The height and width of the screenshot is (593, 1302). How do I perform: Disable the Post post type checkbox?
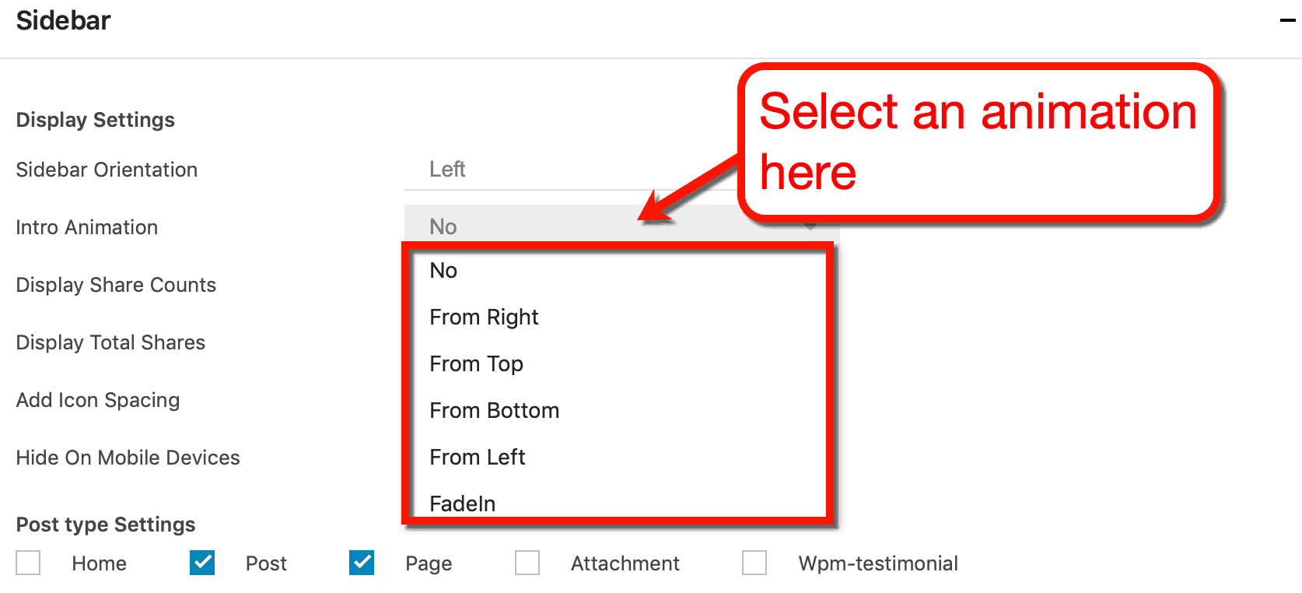click(201, 563)
